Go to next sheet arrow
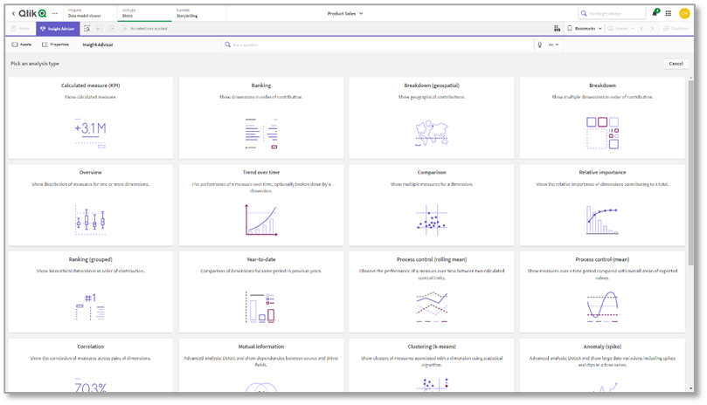707x405 pixels. click(x=652, y=29)
